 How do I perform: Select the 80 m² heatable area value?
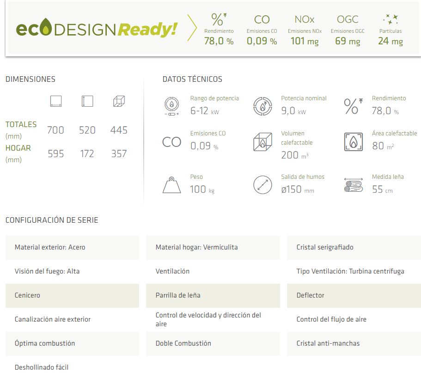[383, 146]
